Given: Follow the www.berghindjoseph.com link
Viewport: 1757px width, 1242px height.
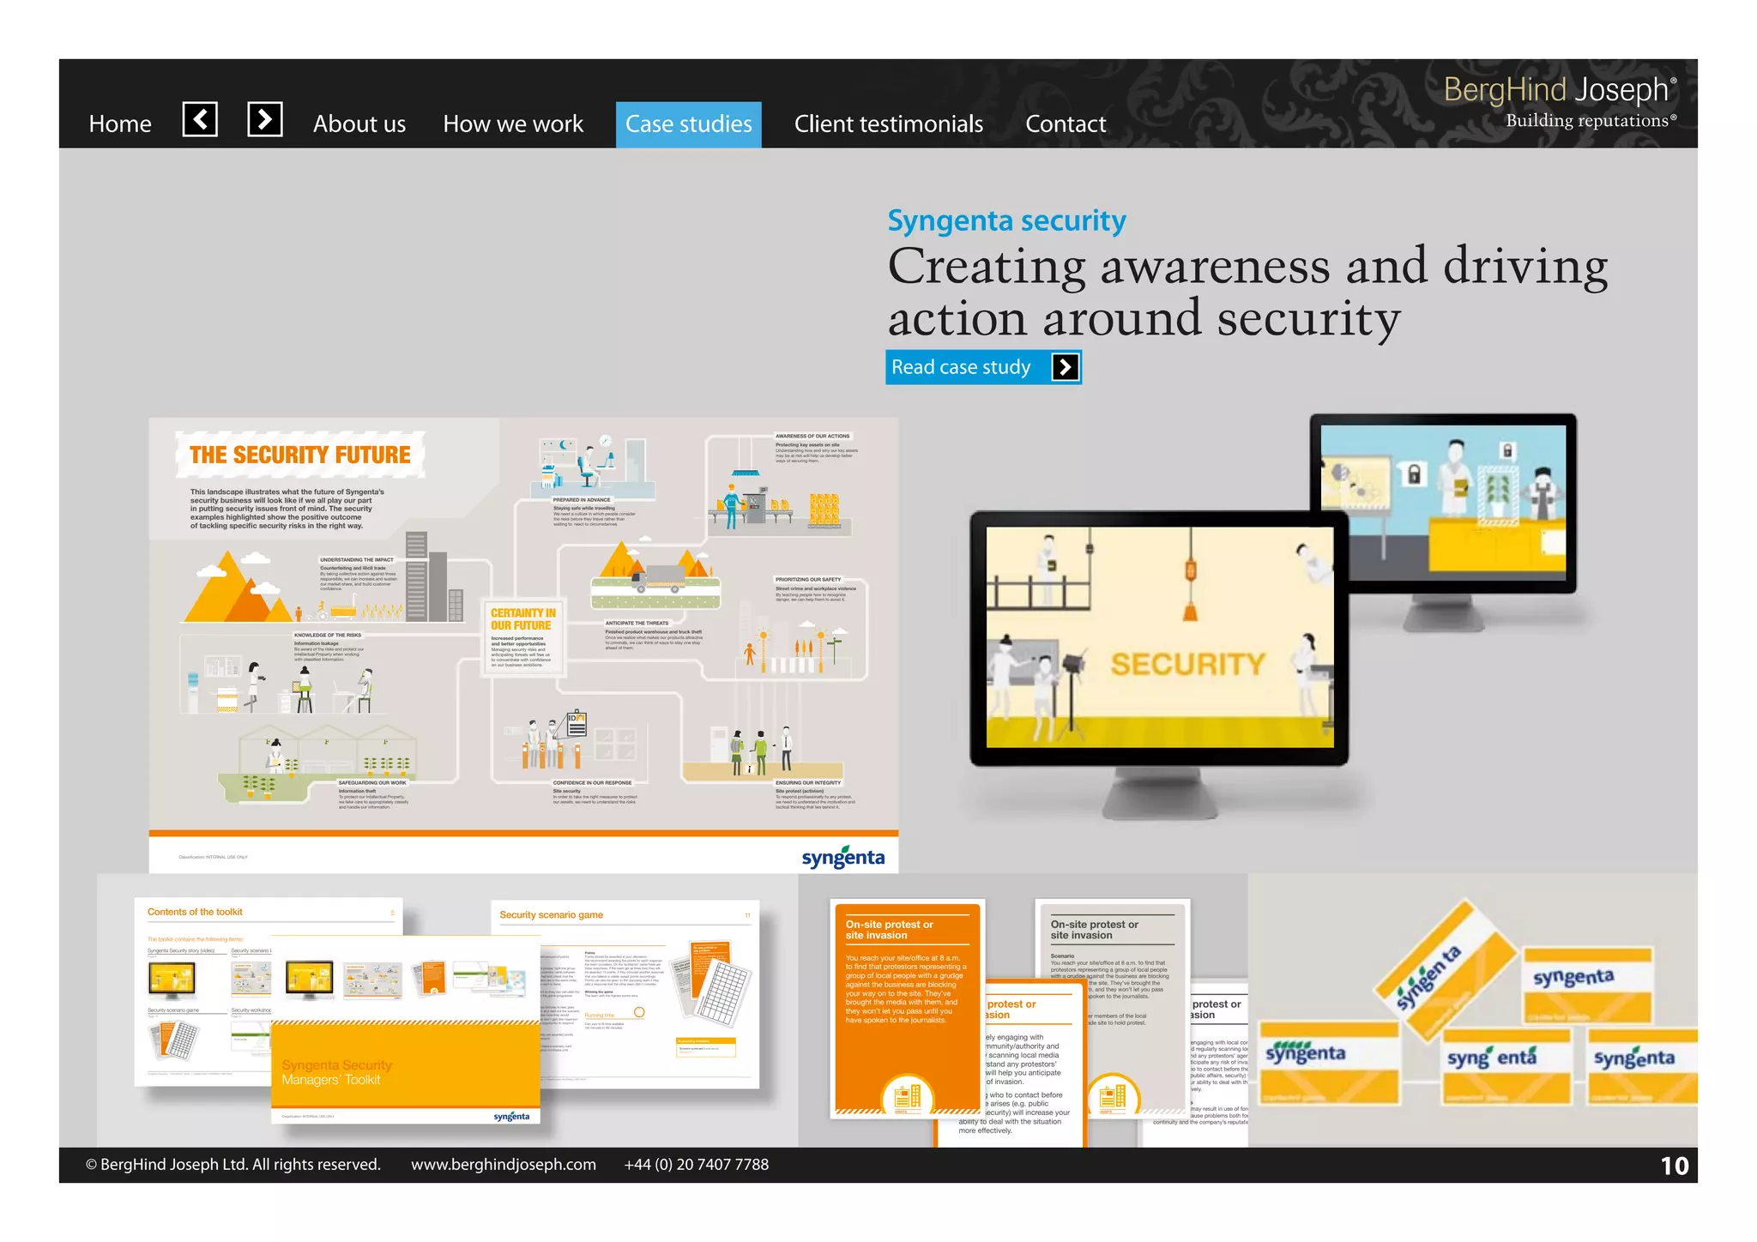Looking at the screenshot, I should pyautogui.click(x=503, y=1164).
